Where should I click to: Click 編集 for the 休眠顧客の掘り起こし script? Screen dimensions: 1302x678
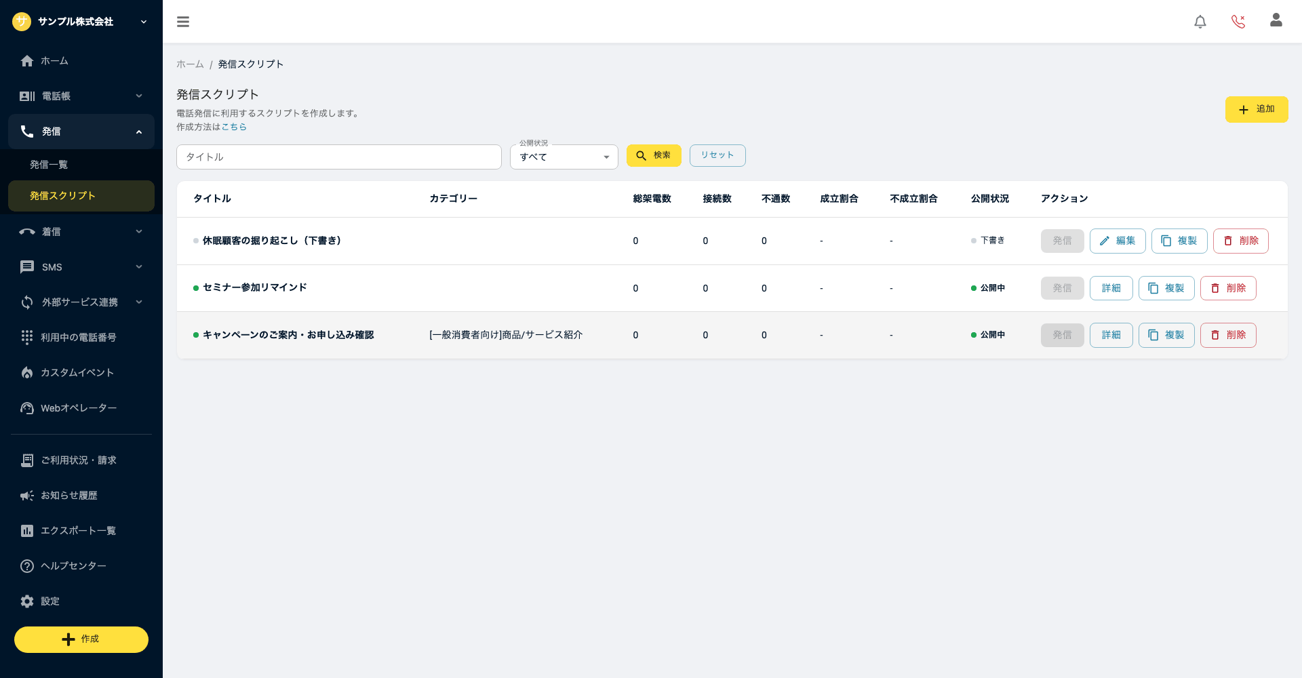(1118, 241)
